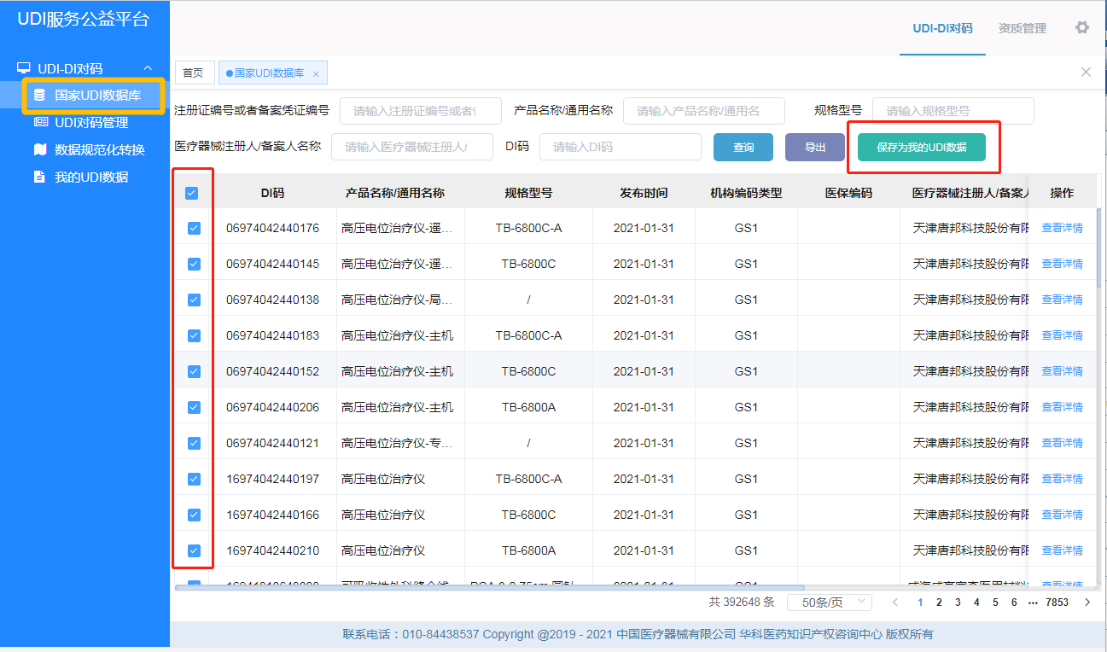The width and height of the screenshot is (1107, 652).
Task: Collapse the UDI-DI对码 sidebar menu chevron
Action: [148, 68]
